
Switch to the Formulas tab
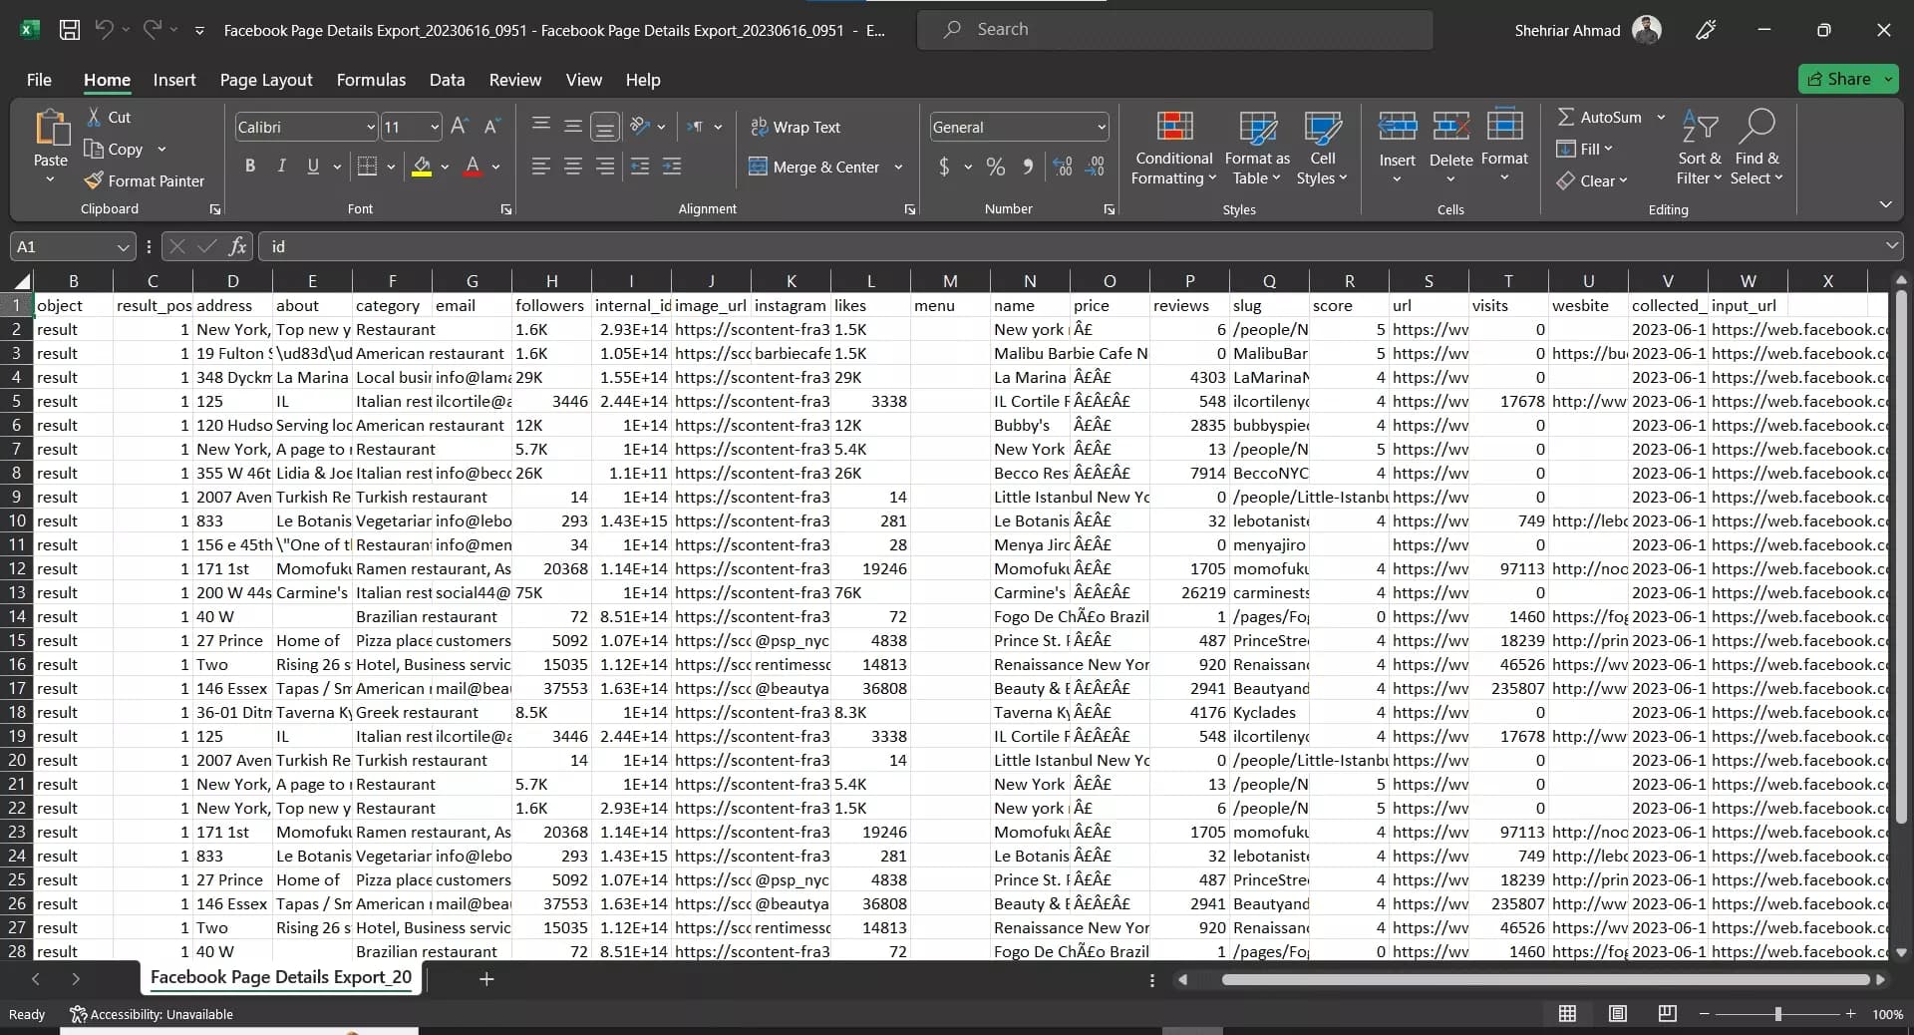[371, 80]
